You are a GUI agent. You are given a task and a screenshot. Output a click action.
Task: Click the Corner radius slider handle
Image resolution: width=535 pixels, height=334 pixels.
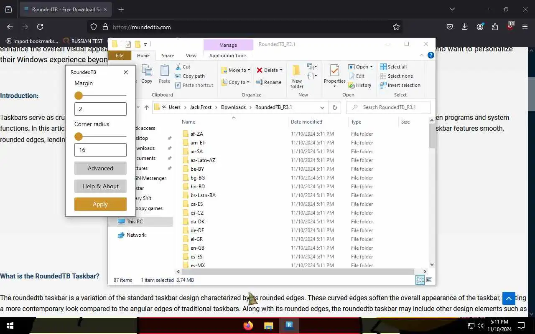point(79,137)
